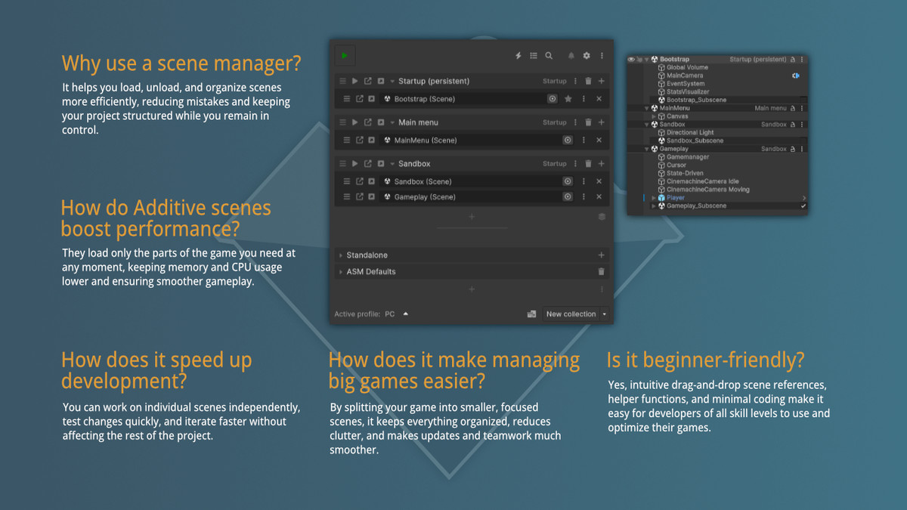The image size is (907, 510).
Task: Collapse the Startup (persistent) collection chevron
Action: pos(392,81)
